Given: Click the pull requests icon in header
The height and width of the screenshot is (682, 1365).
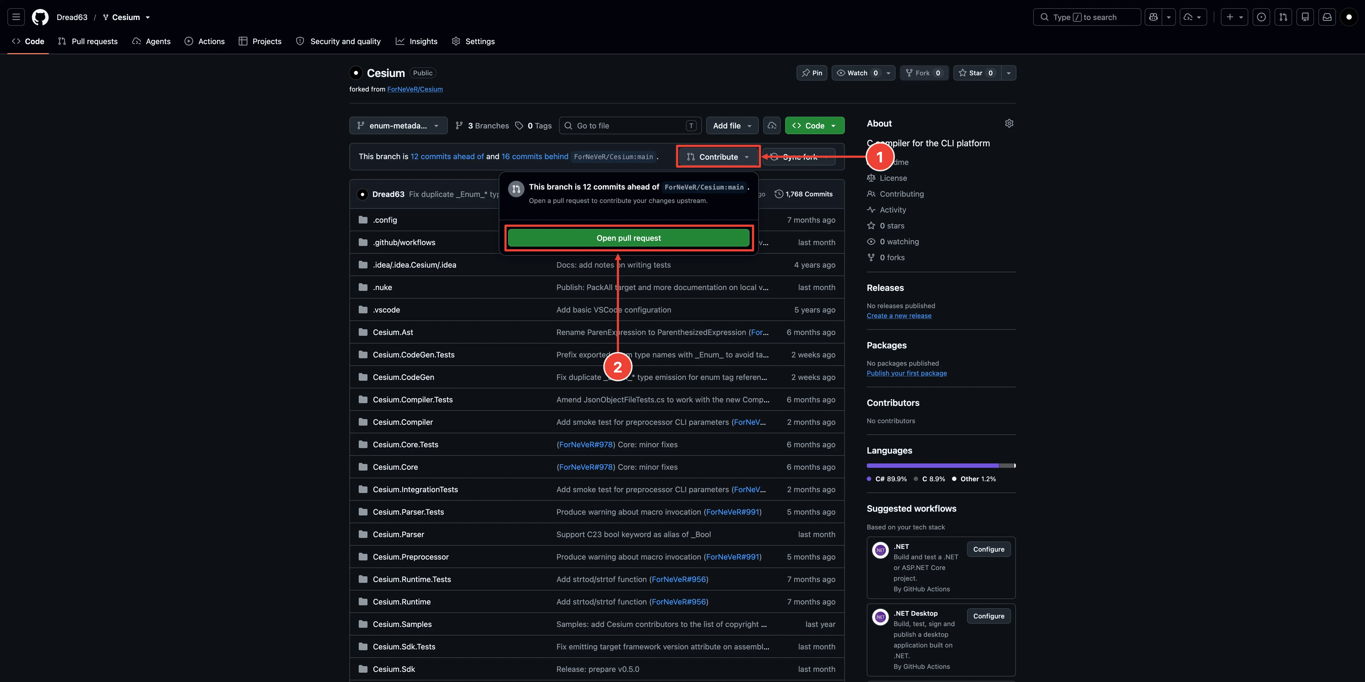Looking at the screenshot, I should [1283, 17].
